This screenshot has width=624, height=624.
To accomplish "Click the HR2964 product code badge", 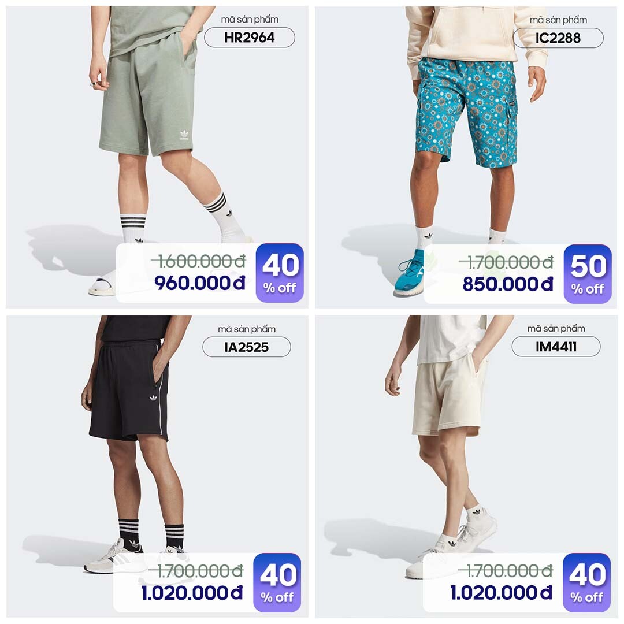I will (x=250, y=38).
